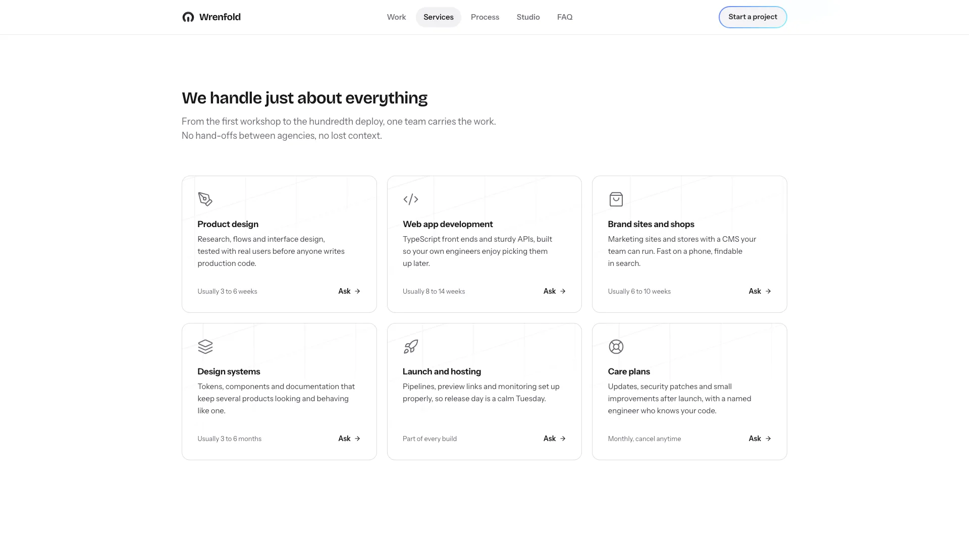Click the stacked layers icon on Design systems
Viewport: 969px width, 545px height.
(x=205, y=347)
